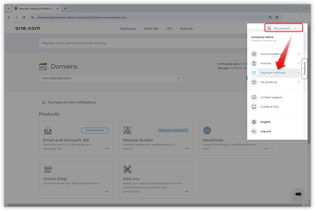Viewport: 315px width, 211px height.
Task: Click the Account settings gear icon
Action: pos(254,54)
